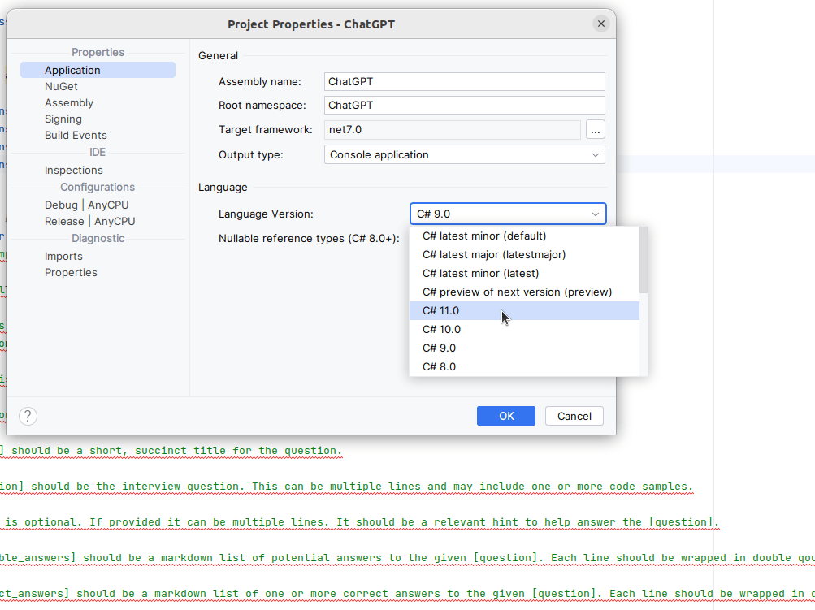This screenshot has width=815, height=610.
Task: Open the Signing settings page
Action: [x=64, y=119]
